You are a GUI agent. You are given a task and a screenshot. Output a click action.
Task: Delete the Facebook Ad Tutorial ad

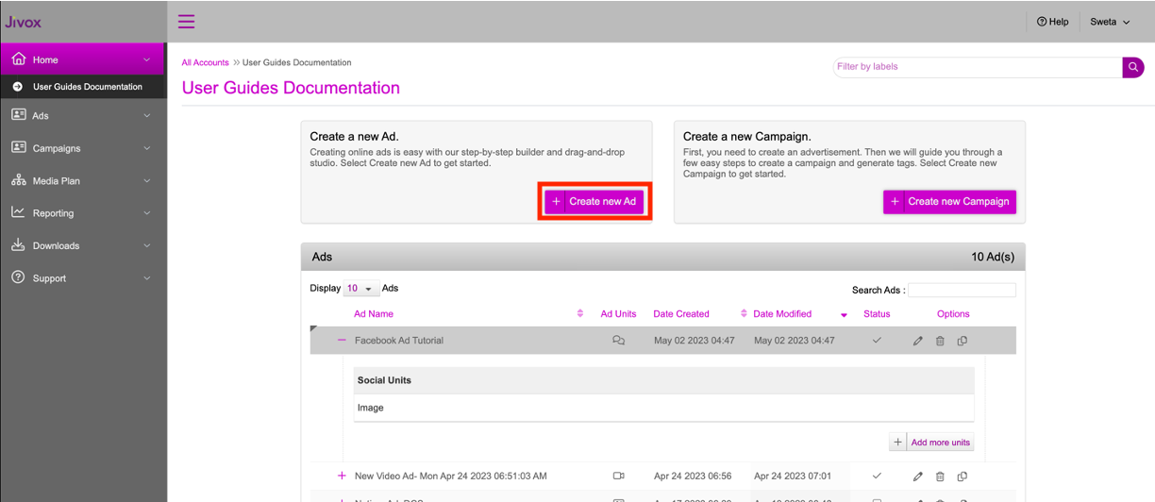pos(940,341)
